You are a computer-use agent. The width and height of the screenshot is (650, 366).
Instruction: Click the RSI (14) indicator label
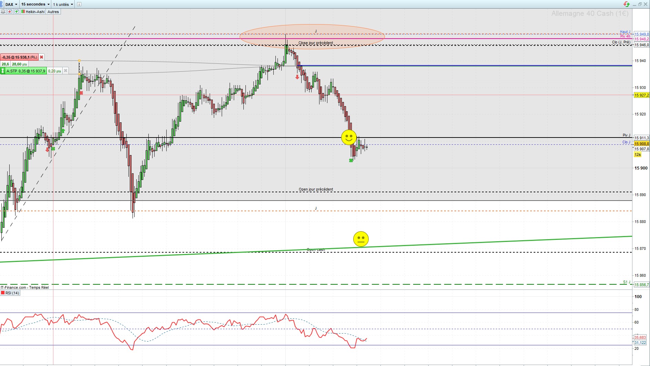tap(12, 293)
